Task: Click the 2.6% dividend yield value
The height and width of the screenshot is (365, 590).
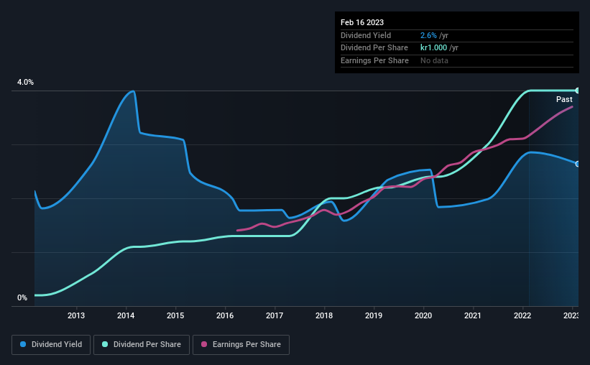Action: [x=428, y=35]
